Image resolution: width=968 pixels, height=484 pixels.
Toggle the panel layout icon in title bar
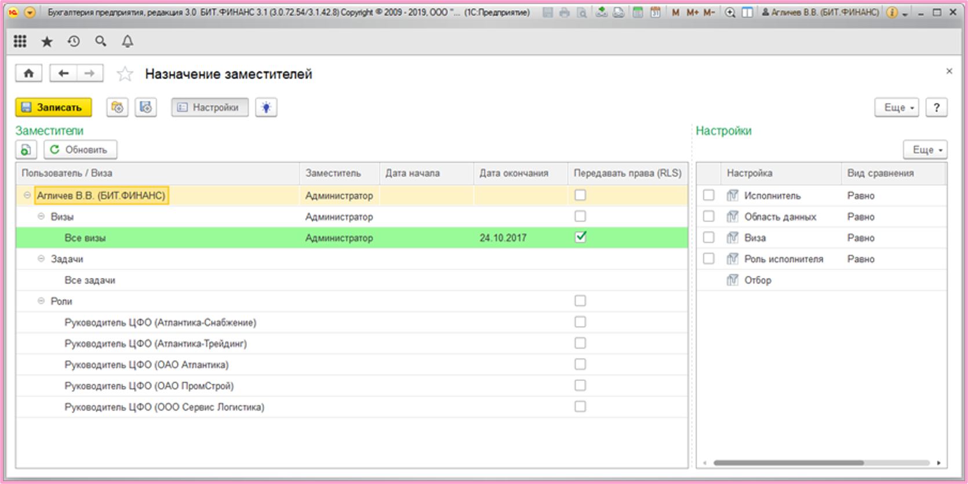pyautogui.click(x=747, y=12)
